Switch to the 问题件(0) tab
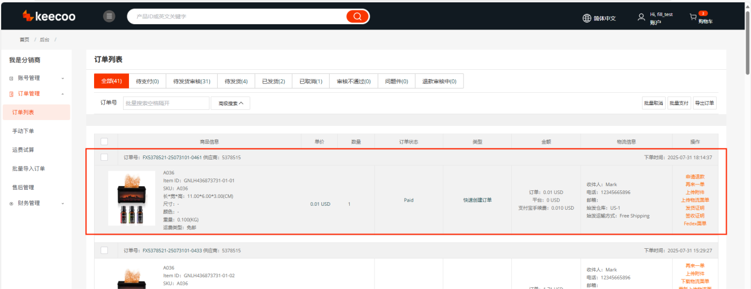 397,82
